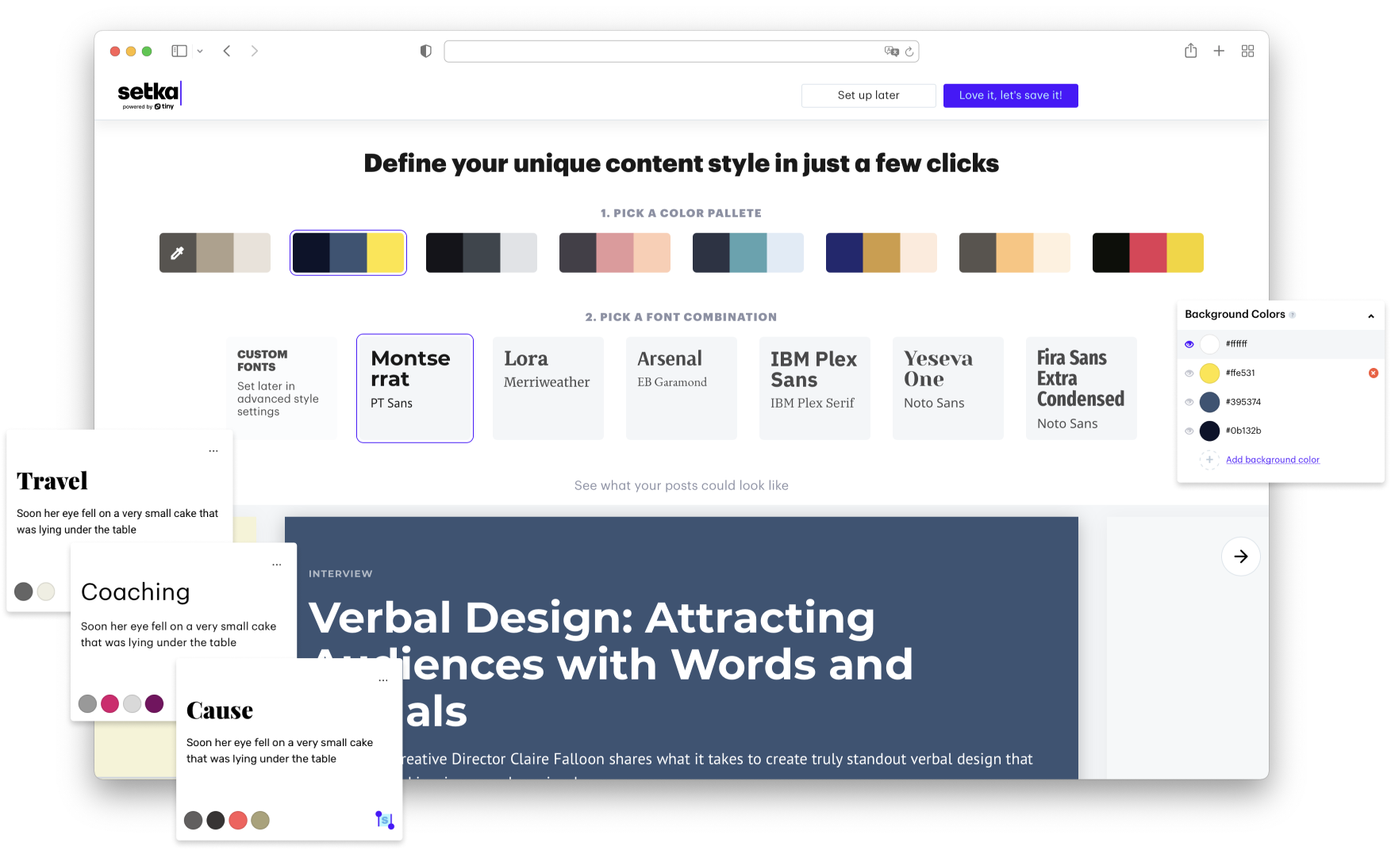Open the Share icon in Safari toolbar
1391x850 pixels.
tap(1191, 51)
